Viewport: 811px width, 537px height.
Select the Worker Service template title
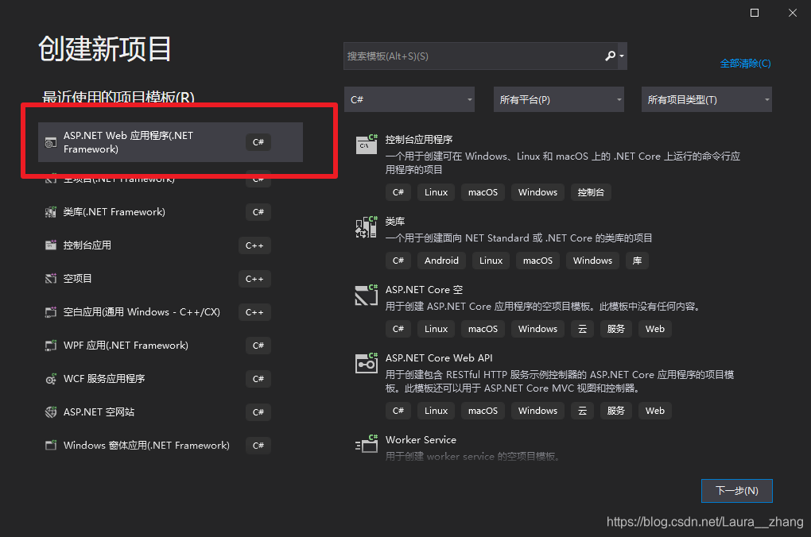[421, 440]
